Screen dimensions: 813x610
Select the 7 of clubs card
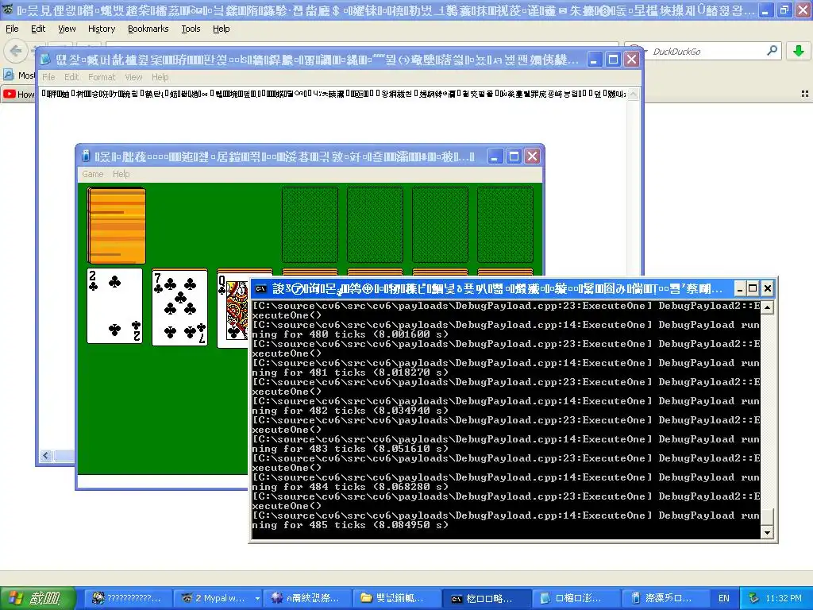pyautogui.click(x=180, y=307)
